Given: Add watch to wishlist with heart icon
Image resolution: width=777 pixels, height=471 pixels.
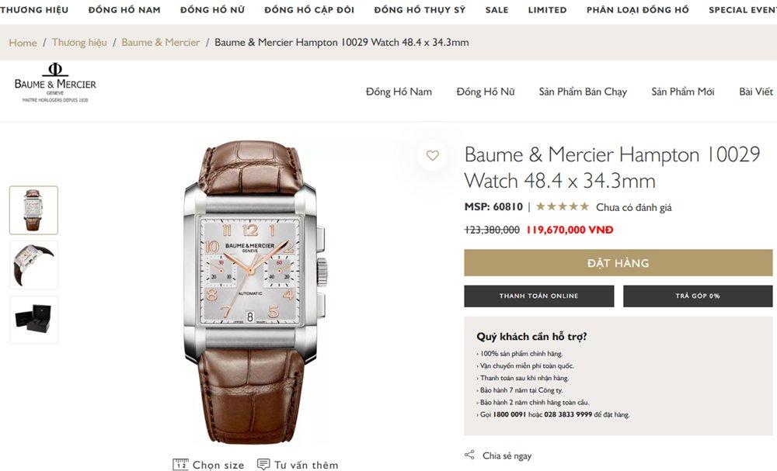Looking at the screenshot, I should point(433,155).
